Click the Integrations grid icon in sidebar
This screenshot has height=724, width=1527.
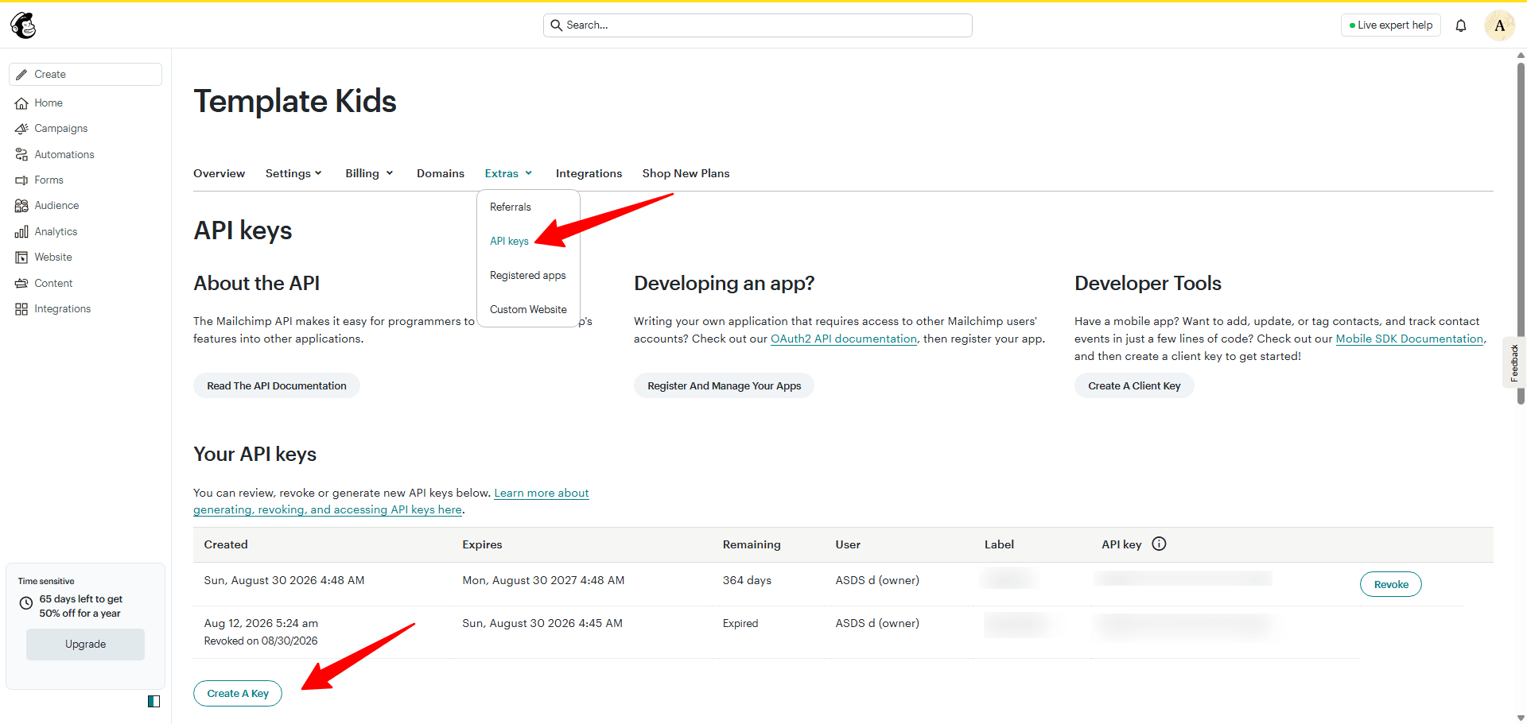tap(21, 309)
